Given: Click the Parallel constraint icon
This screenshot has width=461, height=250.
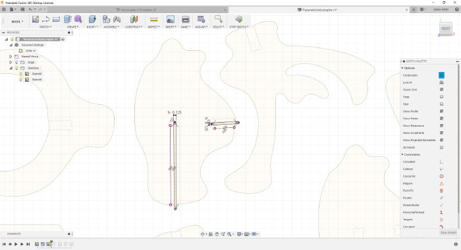Looking at the screenshot, I should (x=441, y=198).
